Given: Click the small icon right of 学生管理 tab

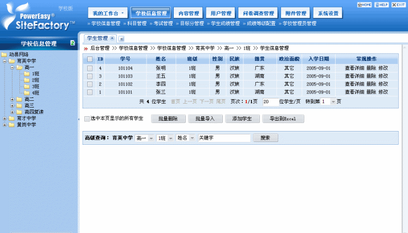Looking at the screenshot, I should 121,38.
